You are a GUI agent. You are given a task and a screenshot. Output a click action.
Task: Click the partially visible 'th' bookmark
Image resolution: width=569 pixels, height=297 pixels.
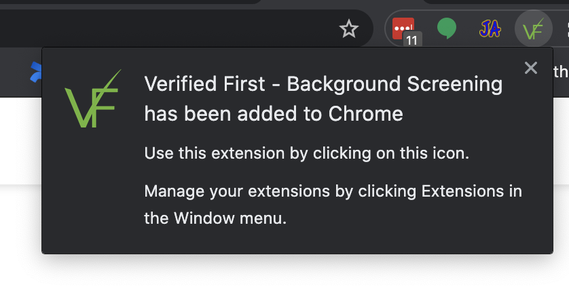(561, 72)
